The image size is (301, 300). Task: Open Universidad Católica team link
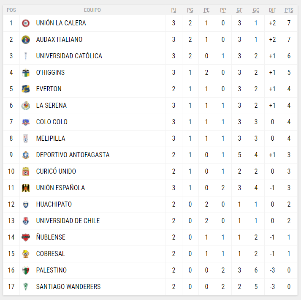[x=69, y=56]
